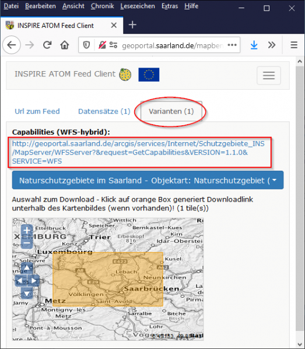Click the browser forward arrow
Image resolution: width=305 pixels, height=349 pixels.
pyautogui.click(x=29, y=45)
